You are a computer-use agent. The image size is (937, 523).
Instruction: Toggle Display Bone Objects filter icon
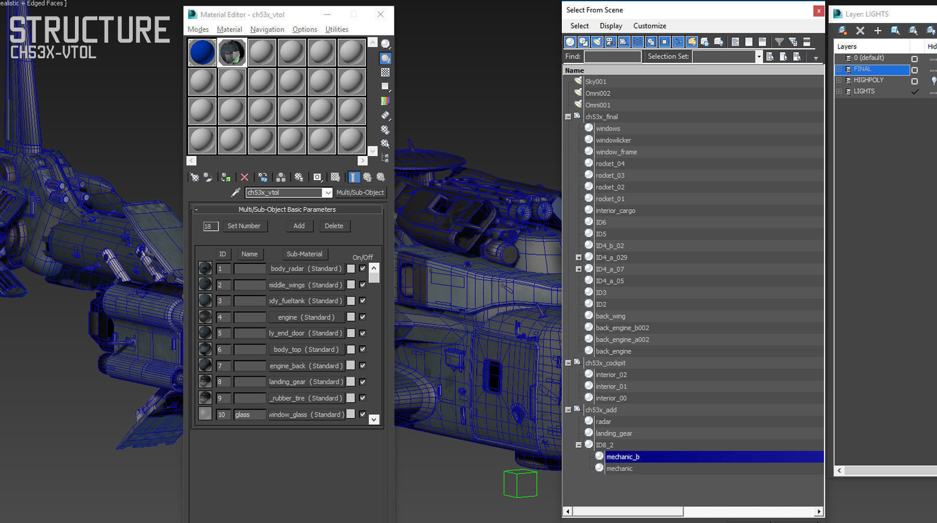coord(678,42)
